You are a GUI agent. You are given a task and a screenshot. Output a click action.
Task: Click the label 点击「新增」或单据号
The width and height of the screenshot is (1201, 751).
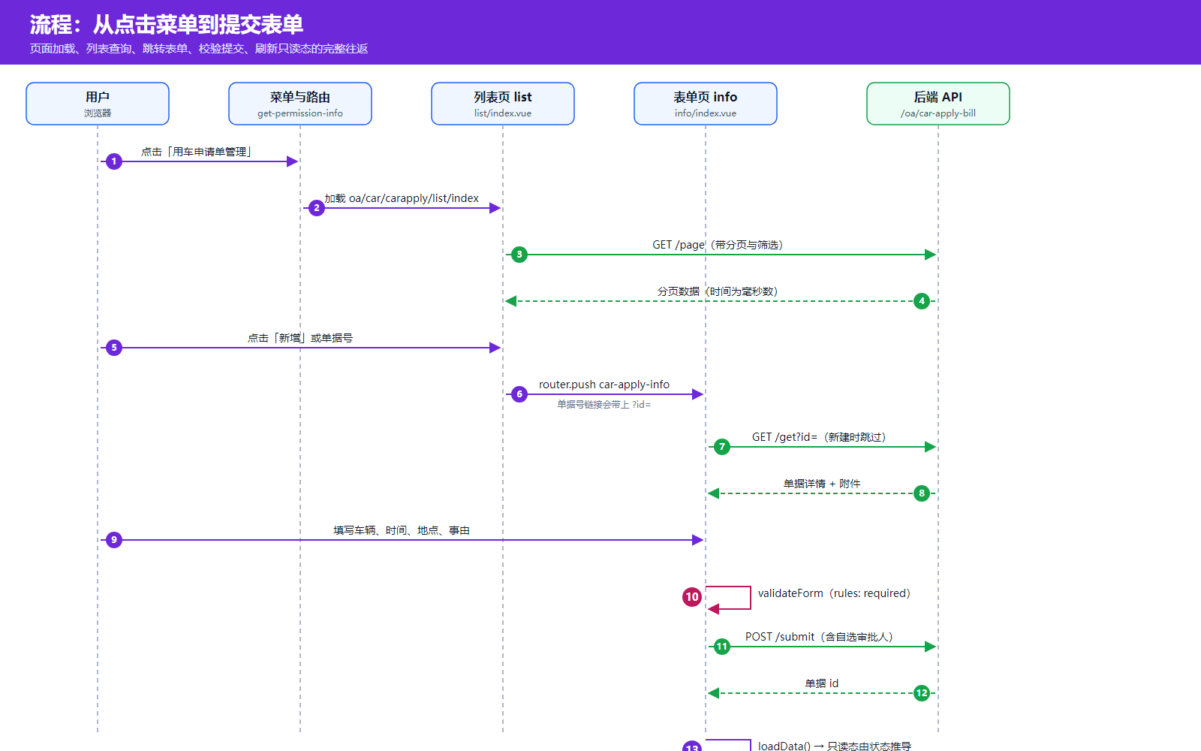[x=300, y=338]
